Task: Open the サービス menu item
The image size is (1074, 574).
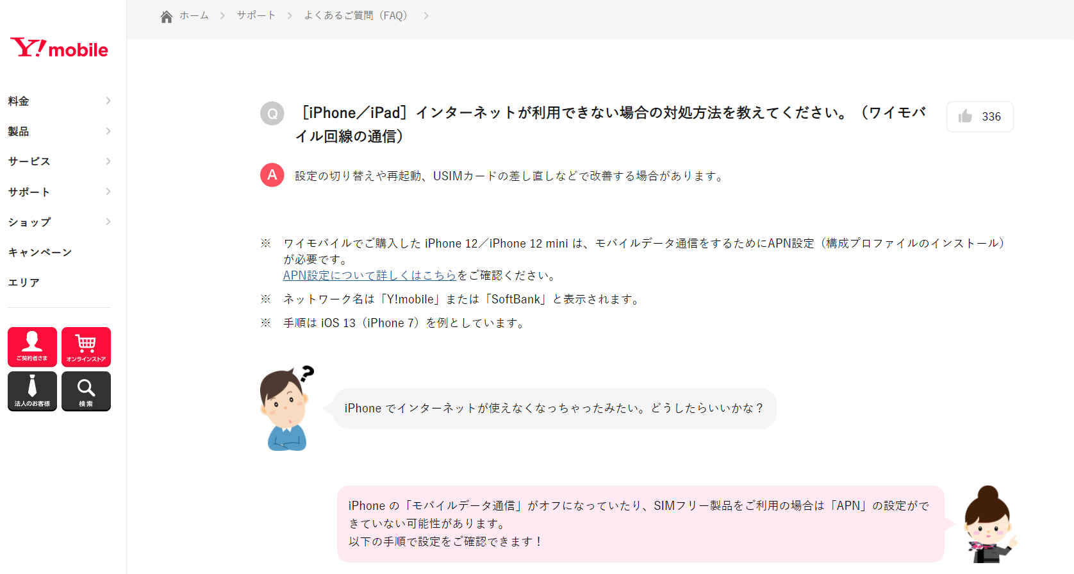Action: [x=29, y=161]
